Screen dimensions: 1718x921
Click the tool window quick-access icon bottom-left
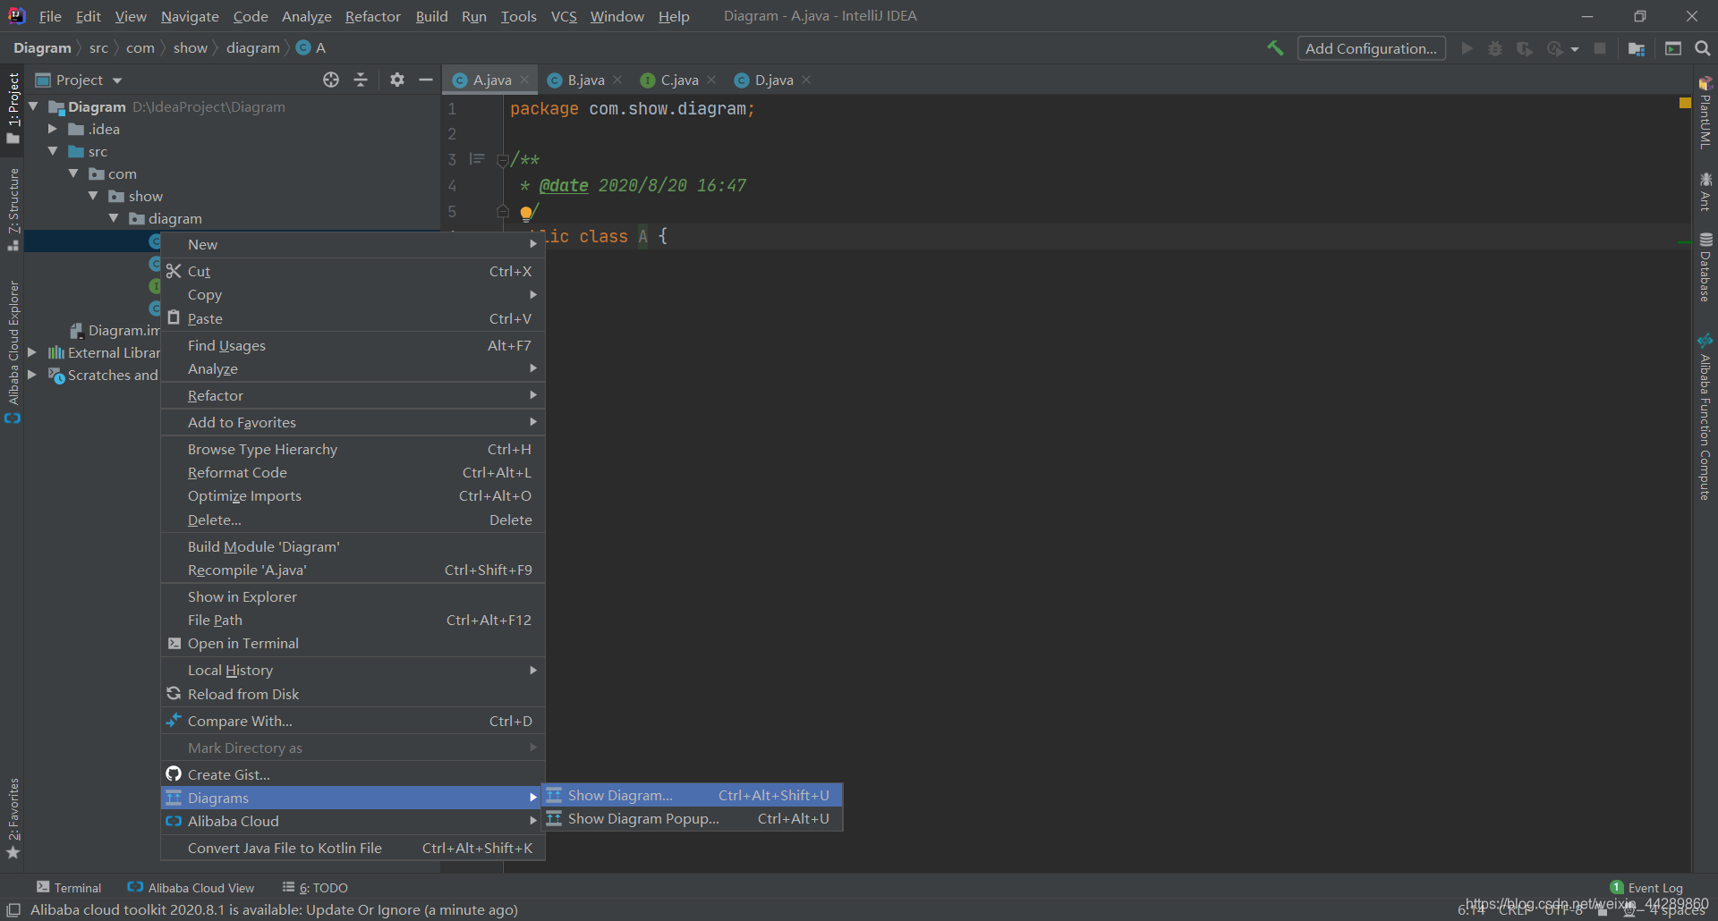[x=13, y=909]
